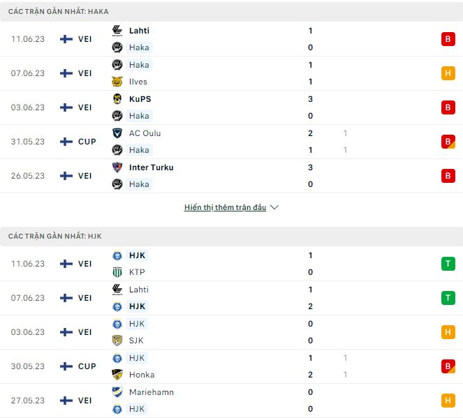This screenshot has width=463, height=418.
Task: Click the Lahti club crest, 11.06.23 Haka match
Action: 117,31
